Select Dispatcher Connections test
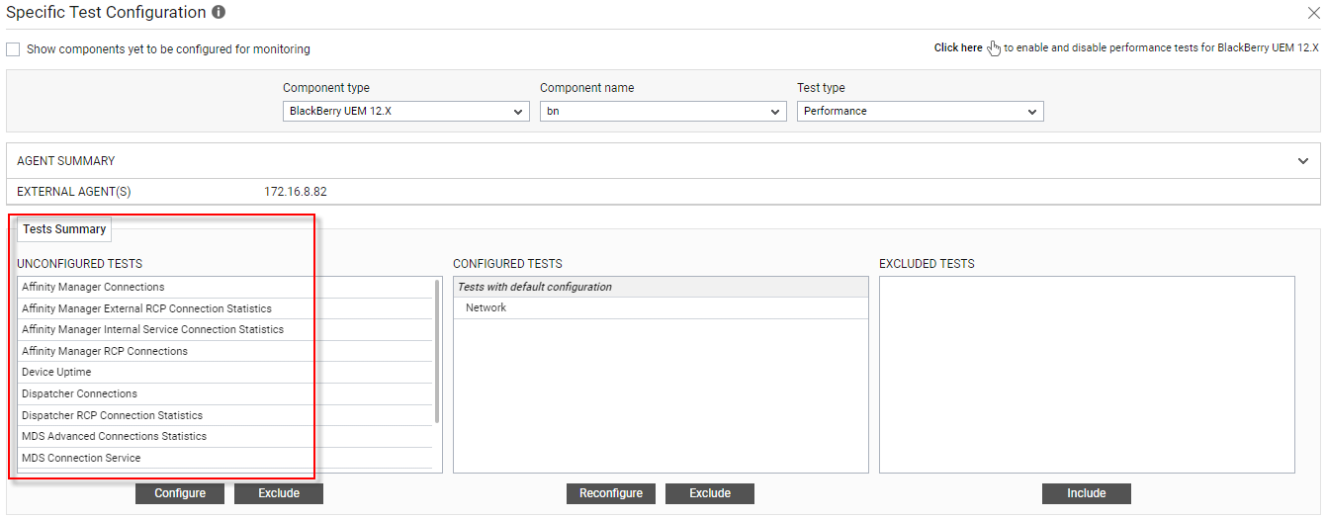The width and height of the screenshot is (1326, 520). (x=225, y=393)
